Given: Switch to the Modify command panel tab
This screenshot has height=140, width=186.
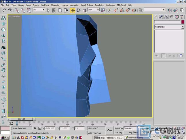Looking at the screenshot, I should 161,17.
